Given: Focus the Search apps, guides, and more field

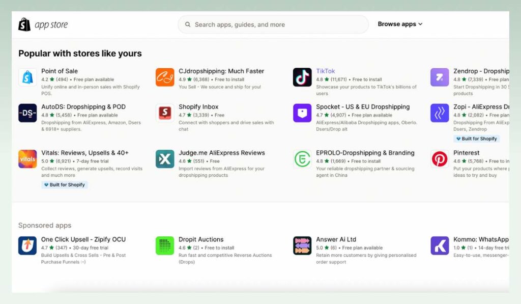Looking at the screenshot, I should pyautogui.click(x=273, y=24).
